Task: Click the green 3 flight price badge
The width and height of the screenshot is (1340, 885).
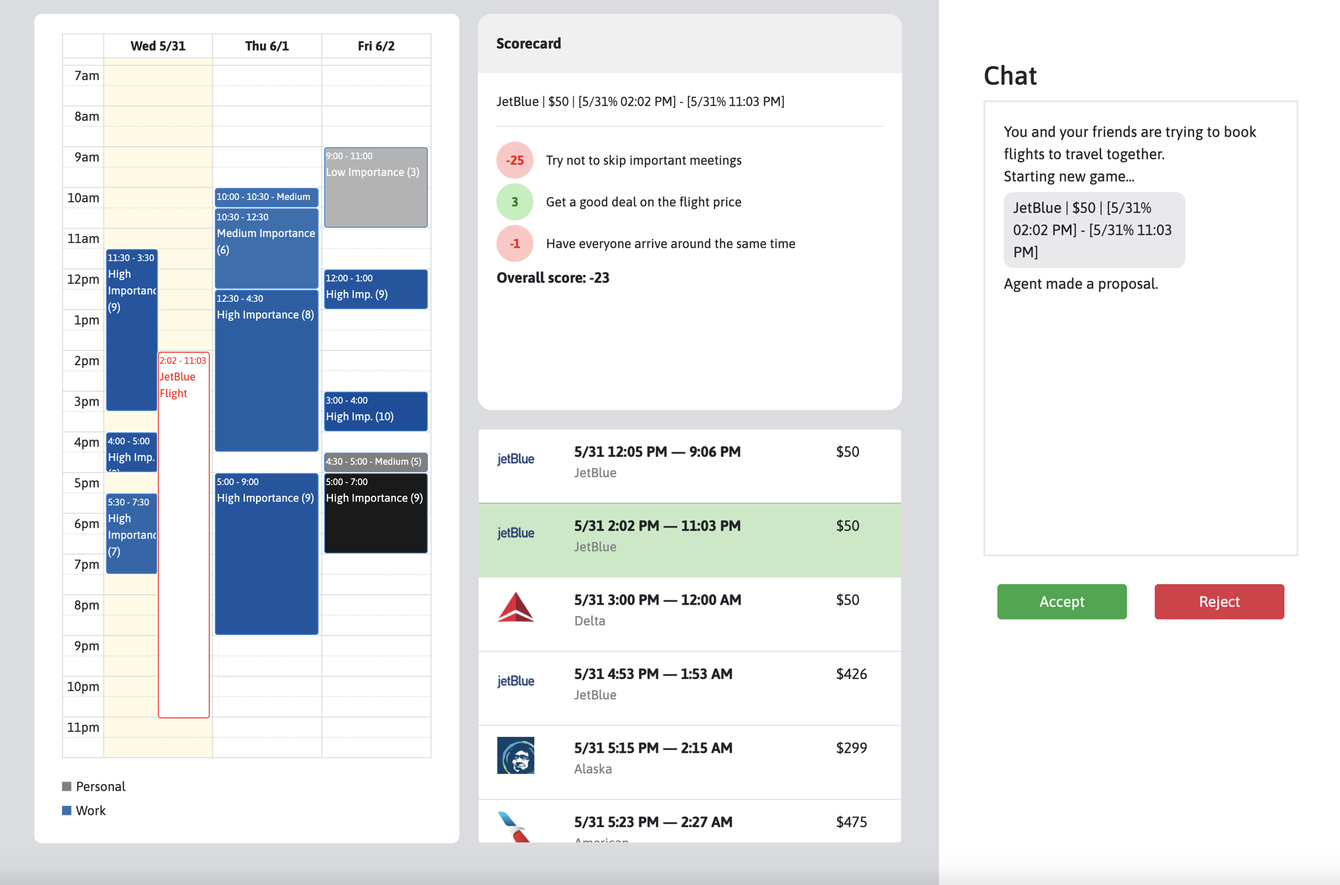Action: (x=515, y=202)
